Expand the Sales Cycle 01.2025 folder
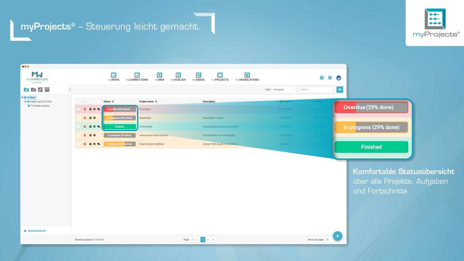This screenshot has width=464, height=261. (x=26, y=101)
